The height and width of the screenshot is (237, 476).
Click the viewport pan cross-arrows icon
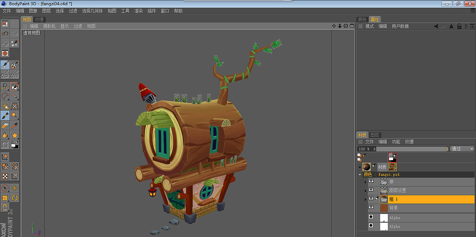334,26
